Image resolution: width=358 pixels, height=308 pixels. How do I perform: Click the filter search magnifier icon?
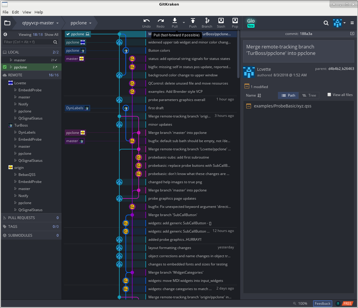(55, 42)
